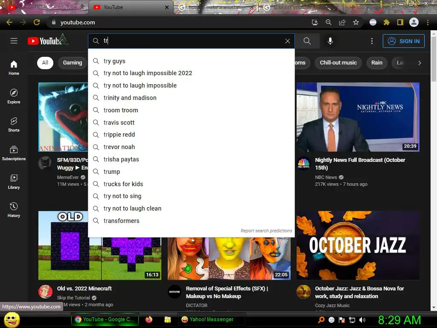
Task: Open the Nightly News video thumbnail
Action: 358,117
